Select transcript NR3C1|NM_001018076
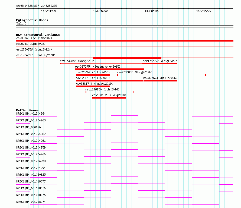 31,188
